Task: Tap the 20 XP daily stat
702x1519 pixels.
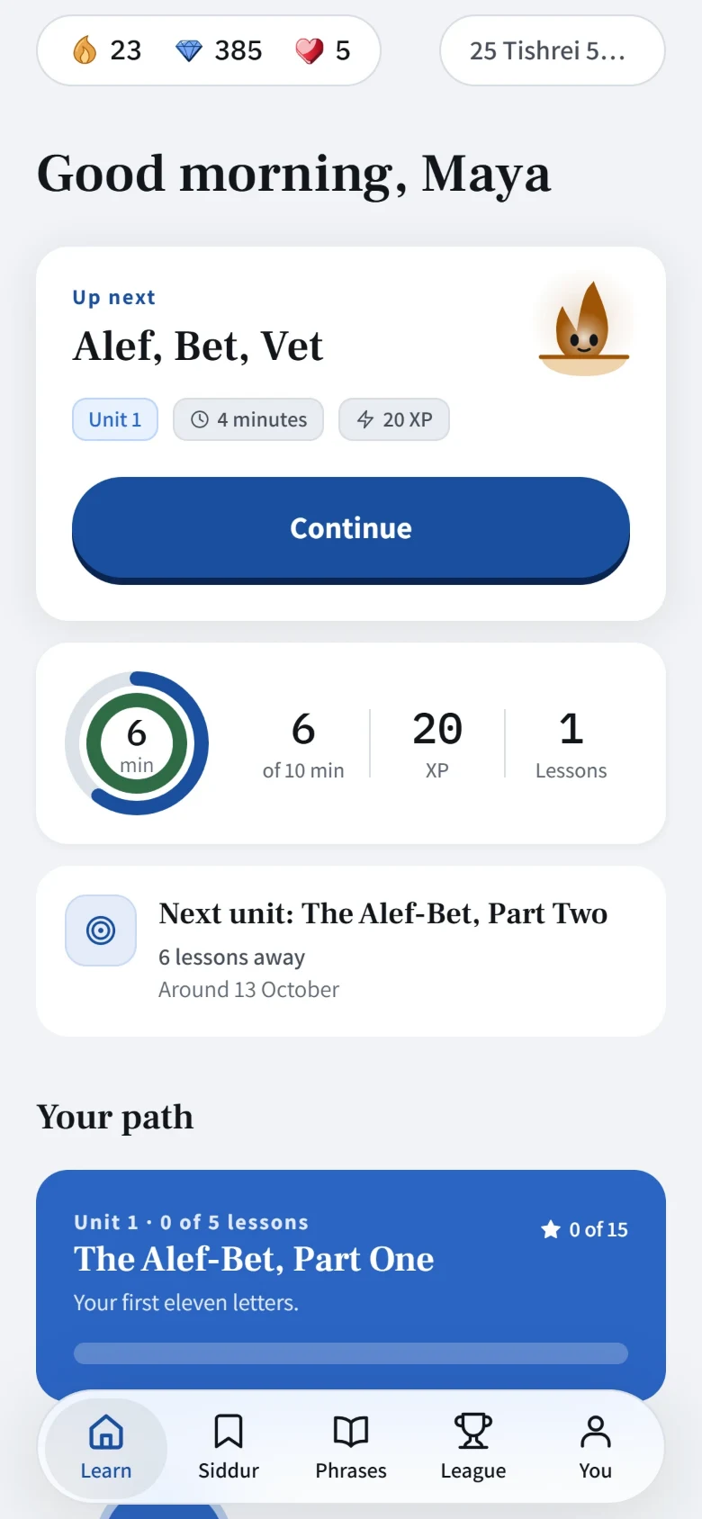Action: 437,743
